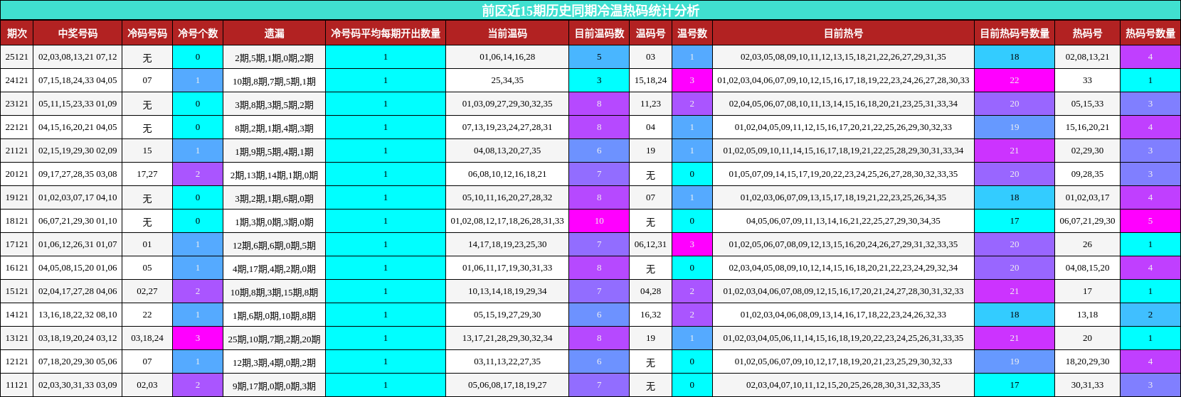Click the 冷码号码 column header
Screen dimensions: 1181x397
[x=147, y=33]
